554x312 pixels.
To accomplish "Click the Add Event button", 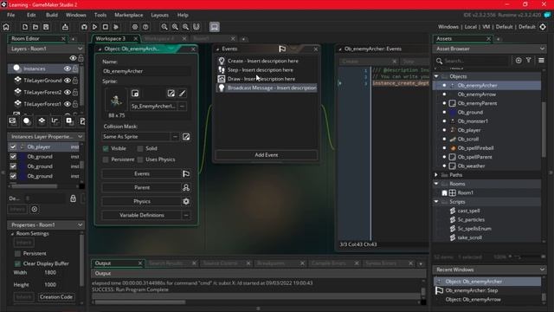I will (x=266, y=155).
